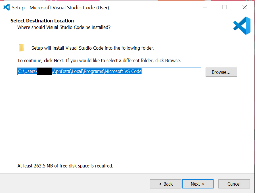This screenshot has height=193, width=255.
Task: Click 'Where should Visual Studio Code be installed?' text
Action: click(x=64, y=27)
